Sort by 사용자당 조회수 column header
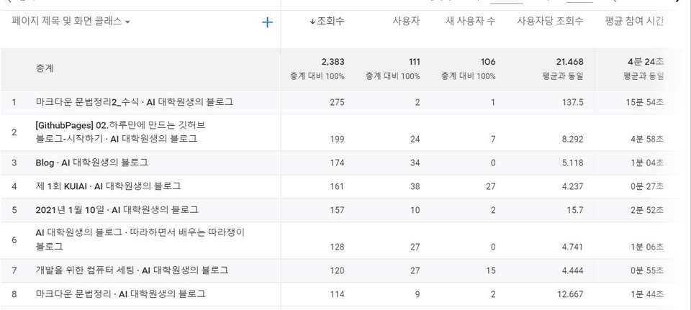The height and width of the screenshot is (310, 691). pyautogui.click(x=550, y=22)
